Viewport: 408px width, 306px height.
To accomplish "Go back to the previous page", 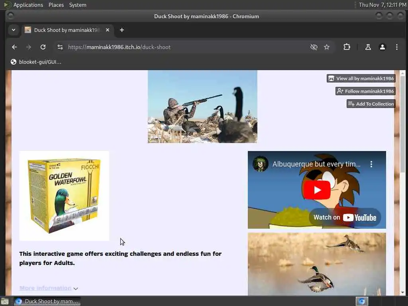I will 14,47.
